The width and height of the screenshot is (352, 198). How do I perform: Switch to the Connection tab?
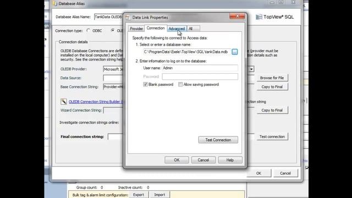[x=156, y=28]
